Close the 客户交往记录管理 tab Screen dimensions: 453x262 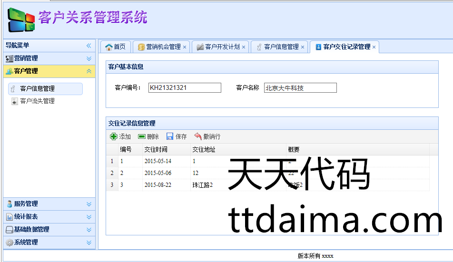point(374,47)
